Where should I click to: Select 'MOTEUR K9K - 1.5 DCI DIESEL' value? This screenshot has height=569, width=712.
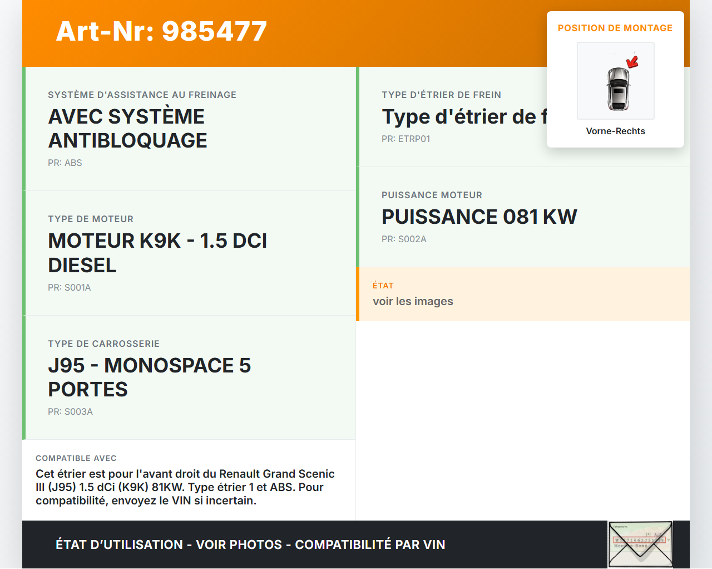pyautogui.click(x=157, y=253)
